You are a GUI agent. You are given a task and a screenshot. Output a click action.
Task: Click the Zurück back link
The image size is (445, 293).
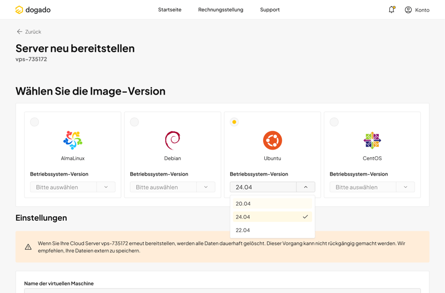[29, 32]
